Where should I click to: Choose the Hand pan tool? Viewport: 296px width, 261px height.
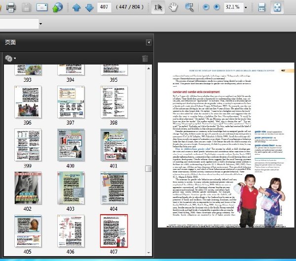tap(173, 7)
